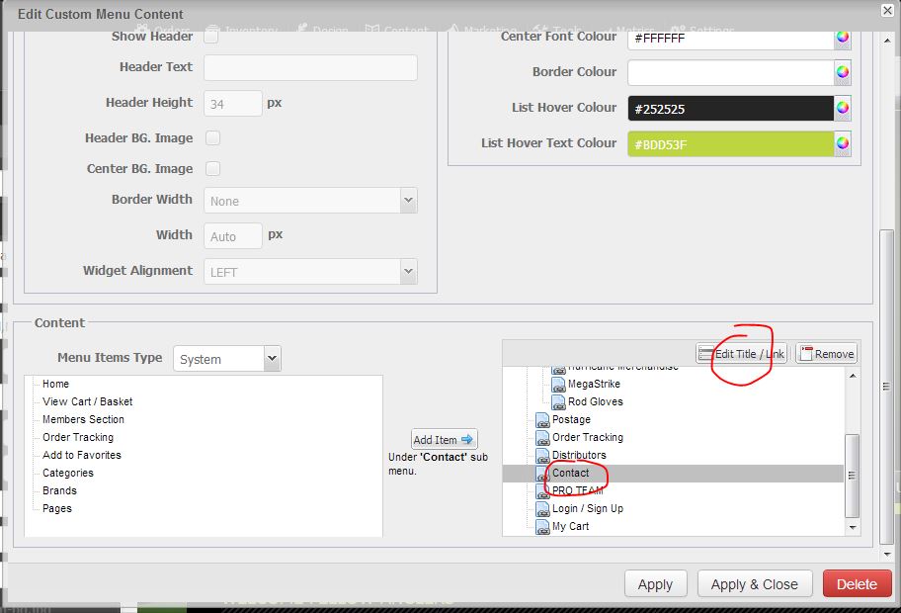Click the Apply button
The width and height of the screenshot is (901, 613).
click(656, 584)
